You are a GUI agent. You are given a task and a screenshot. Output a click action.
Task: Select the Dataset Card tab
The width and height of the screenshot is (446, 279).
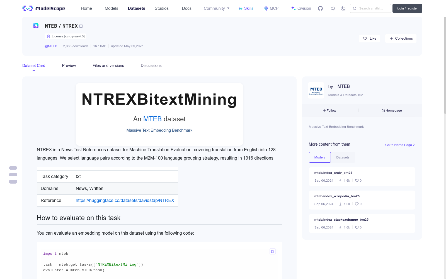(34, 66)
